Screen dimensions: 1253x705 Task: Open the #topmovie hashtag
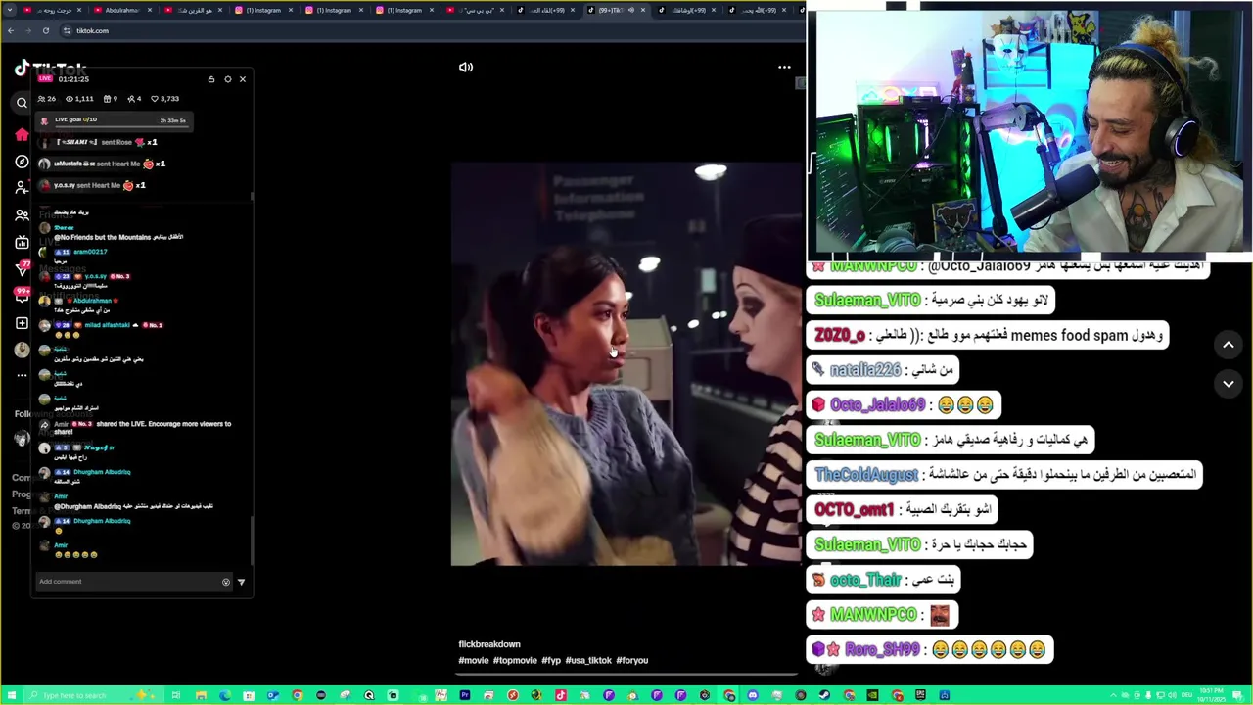[x=515, y=660]
